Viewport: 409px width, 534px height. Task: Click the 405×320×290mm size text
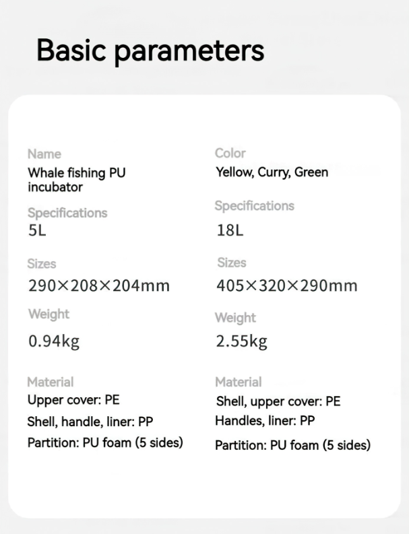tap(286, 286)
